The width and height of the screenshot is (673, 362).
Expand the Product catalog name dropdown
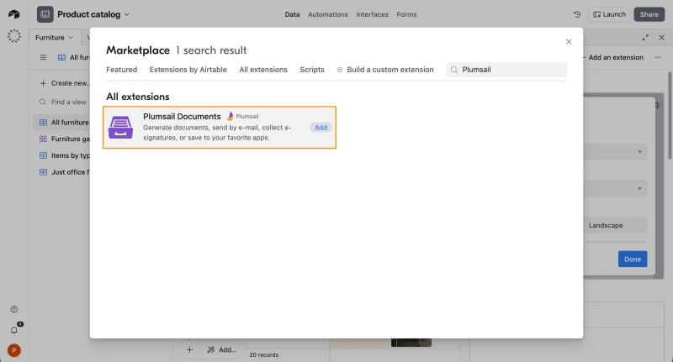[127, 14]
